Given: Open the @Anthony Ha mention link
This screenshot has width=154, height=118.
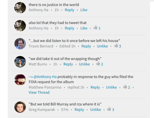Looking at the screenshot, I should click(45, 77).
